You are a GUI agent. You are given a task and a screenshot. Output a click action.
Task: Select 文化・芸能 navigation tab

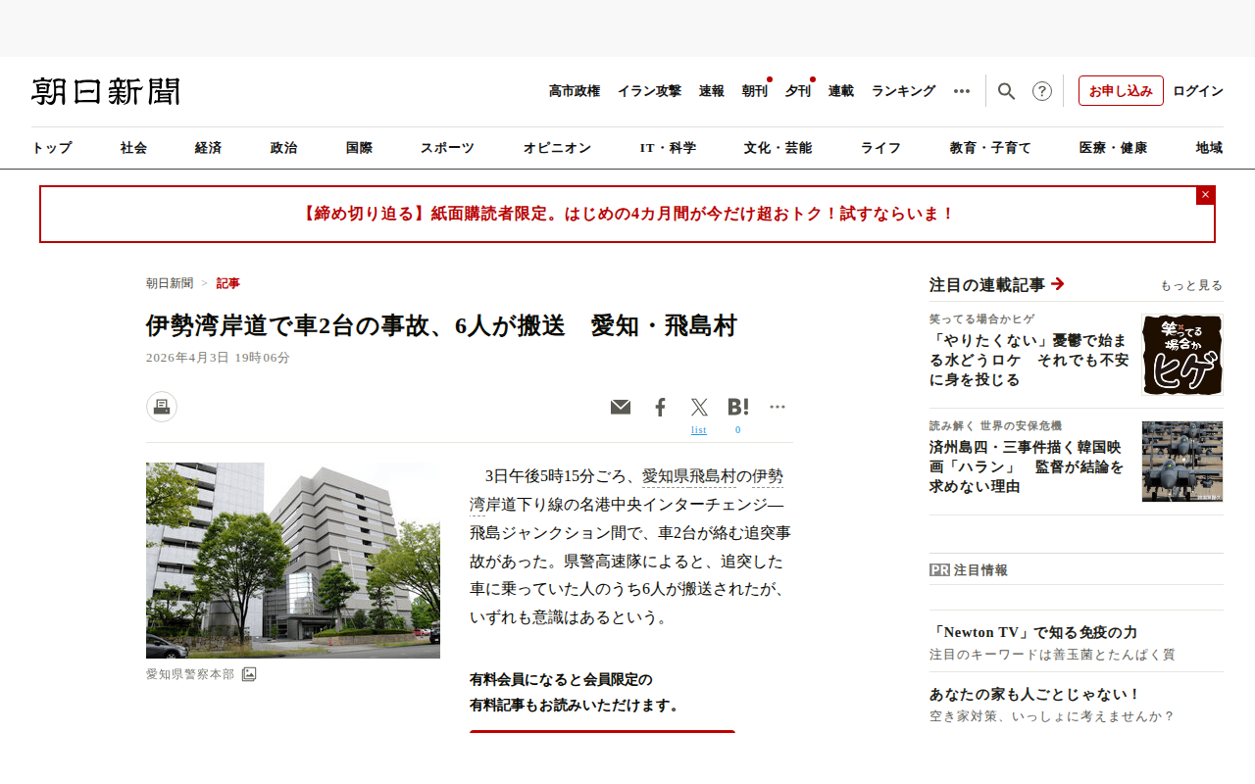tap(778, 148)
